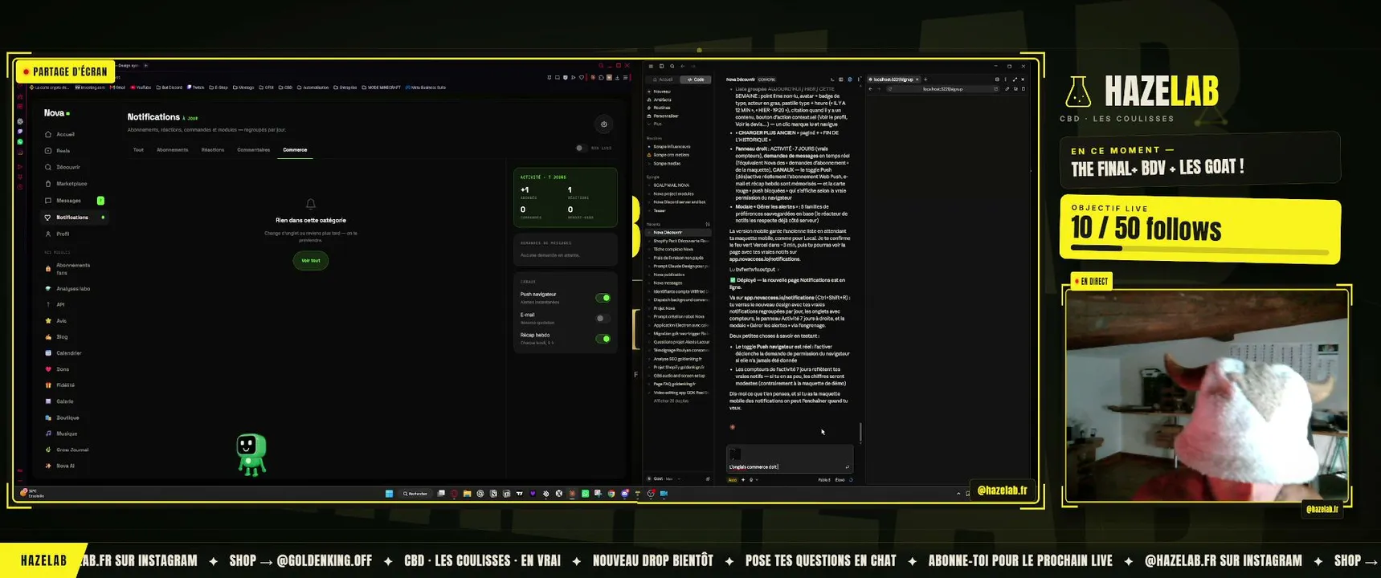The image size is (1381, 578).
Task: Open the Calendrier icon
Action: (x=48, y=352)
